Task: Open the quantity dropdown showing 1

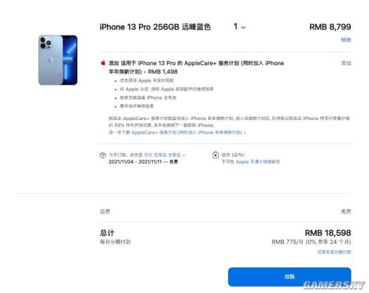Action: click(240, 27)
